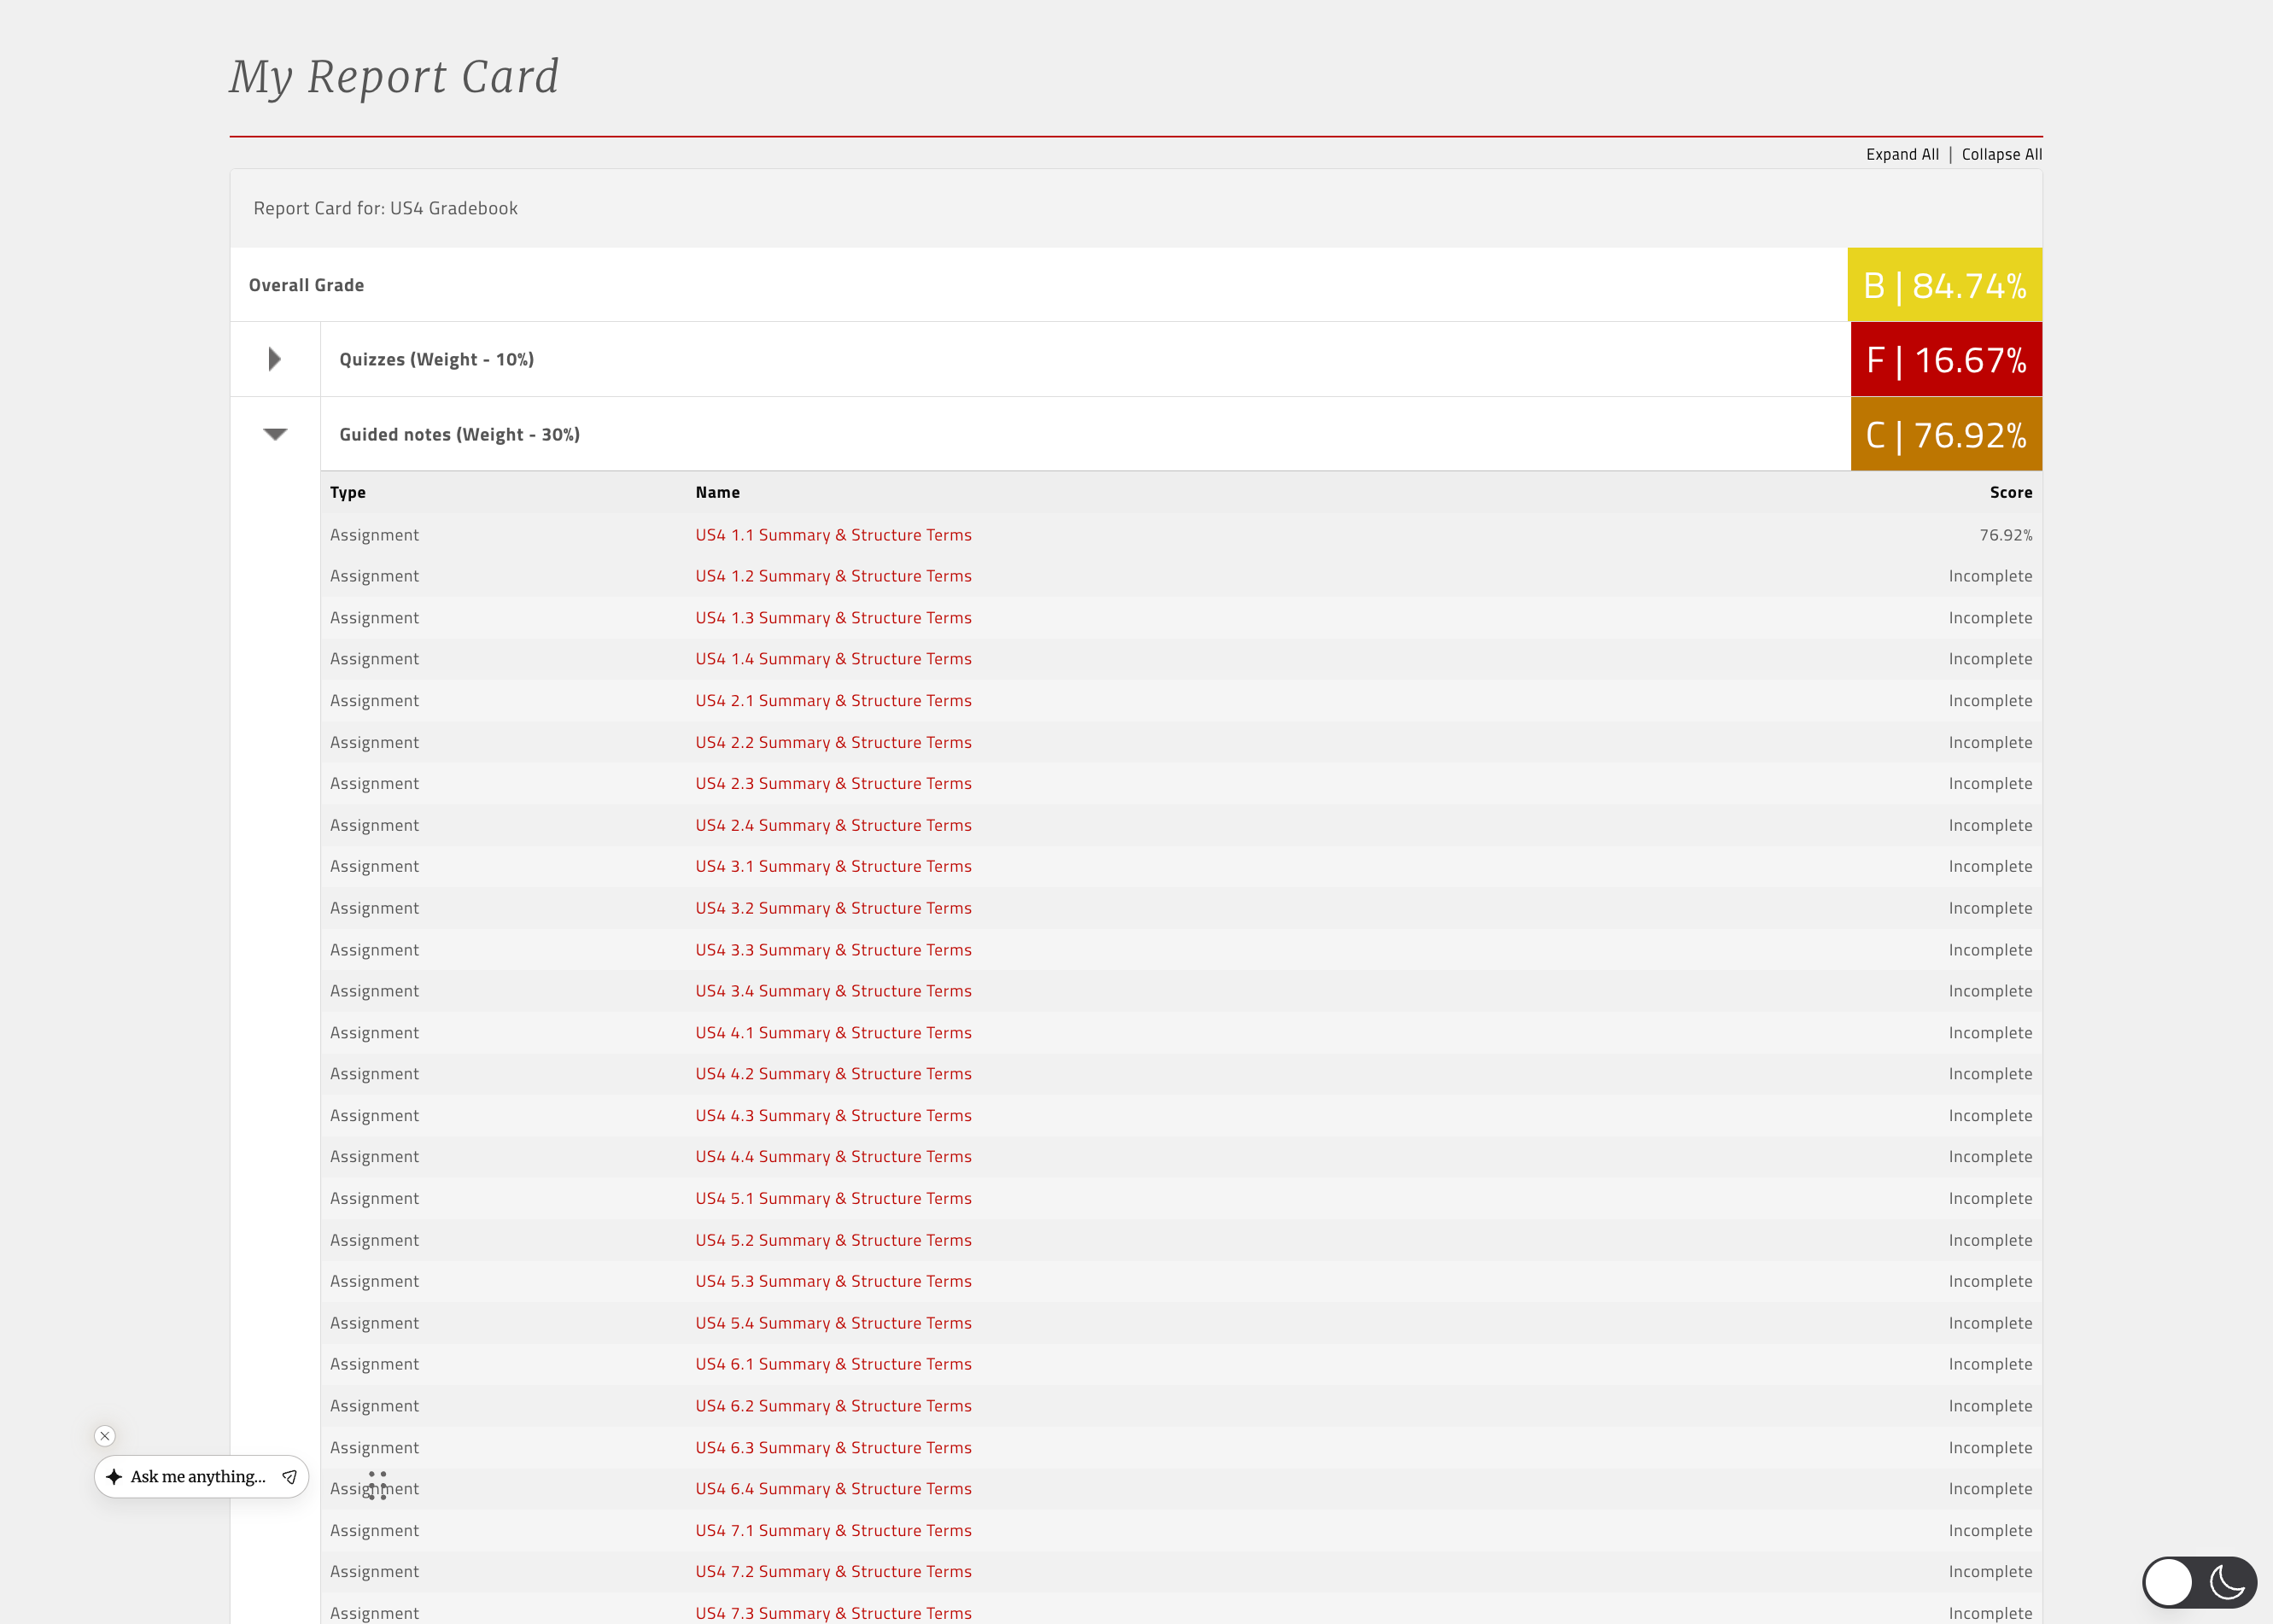Toggle the dark mode switch
This screenshot has height=1624, width=2273.
pyautogui.click(x=2199, y=1582)
